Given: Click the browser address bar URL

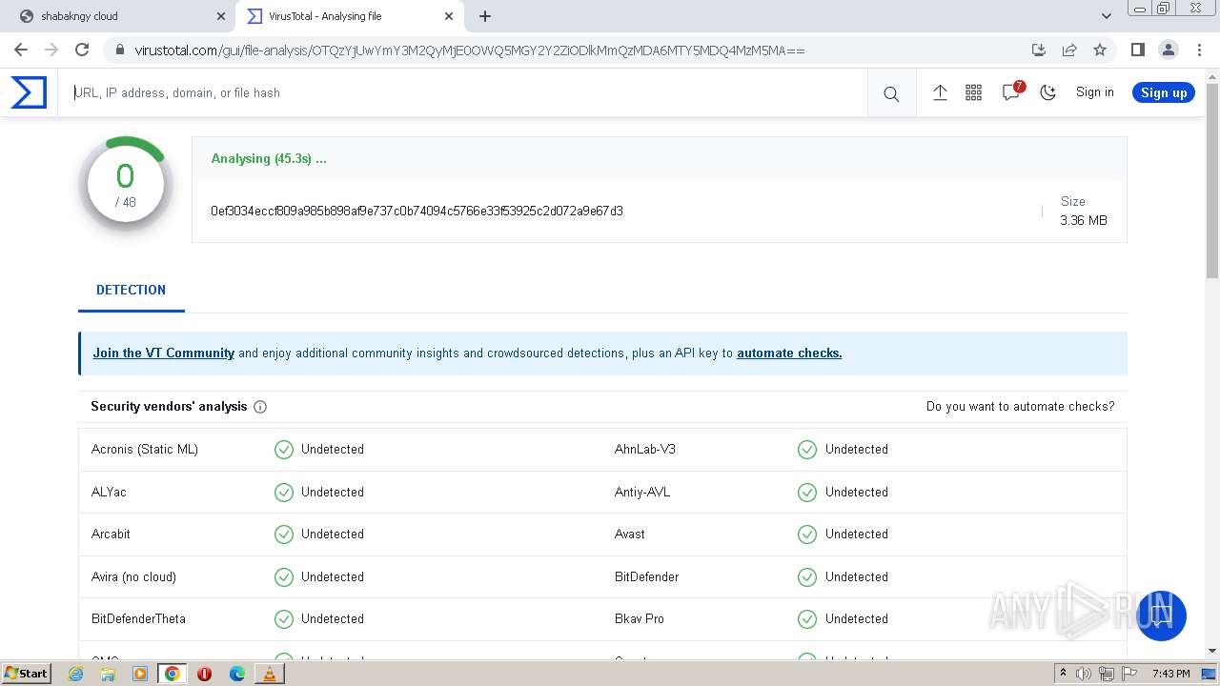Looking at the screenshot, I should [470, 50].
